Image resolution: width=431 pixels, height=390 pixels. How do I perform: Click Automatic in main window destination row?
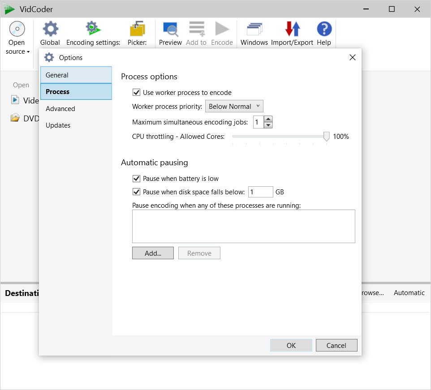tap(409, 293)
